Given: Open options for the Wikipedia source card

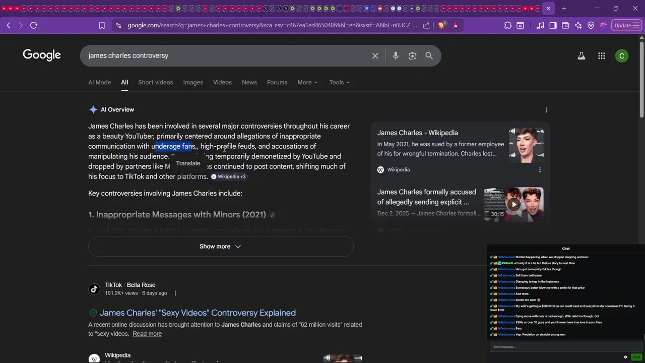Looking at the screenshot, I should click(x=540, y=170).
